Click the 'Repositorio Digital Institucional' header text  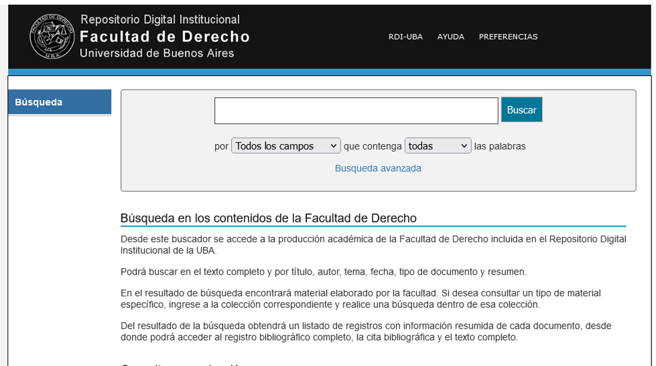click(x=160, y=19)
